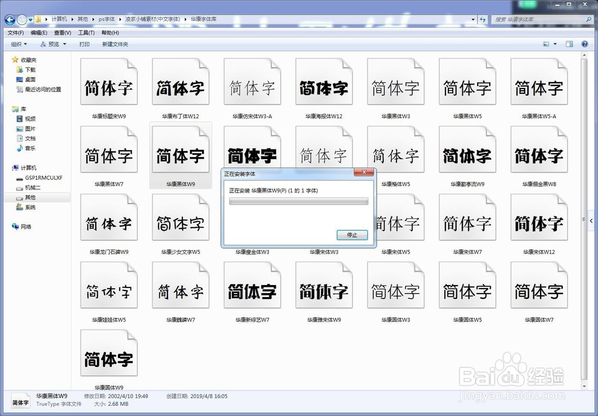The width and height of the screenshot is (598, 416).
Task: Toggle the preview pane icon
Action: (569, 44)
